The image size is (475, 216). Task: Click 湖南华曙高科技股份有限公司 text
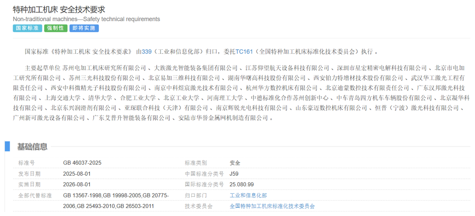266,78
